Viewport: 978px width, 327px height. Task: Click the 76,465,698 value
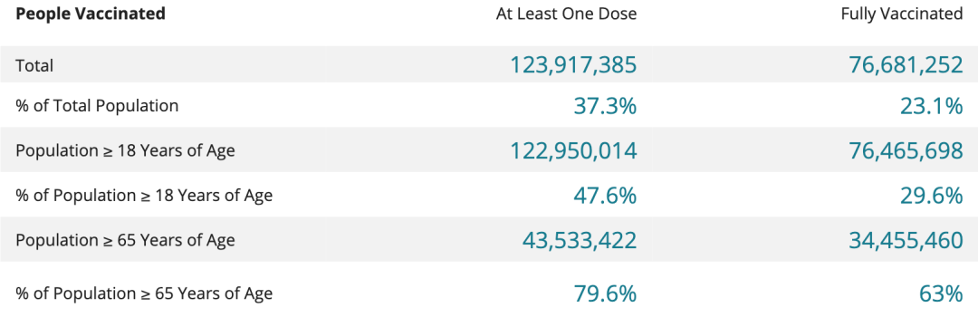[906, 151]
